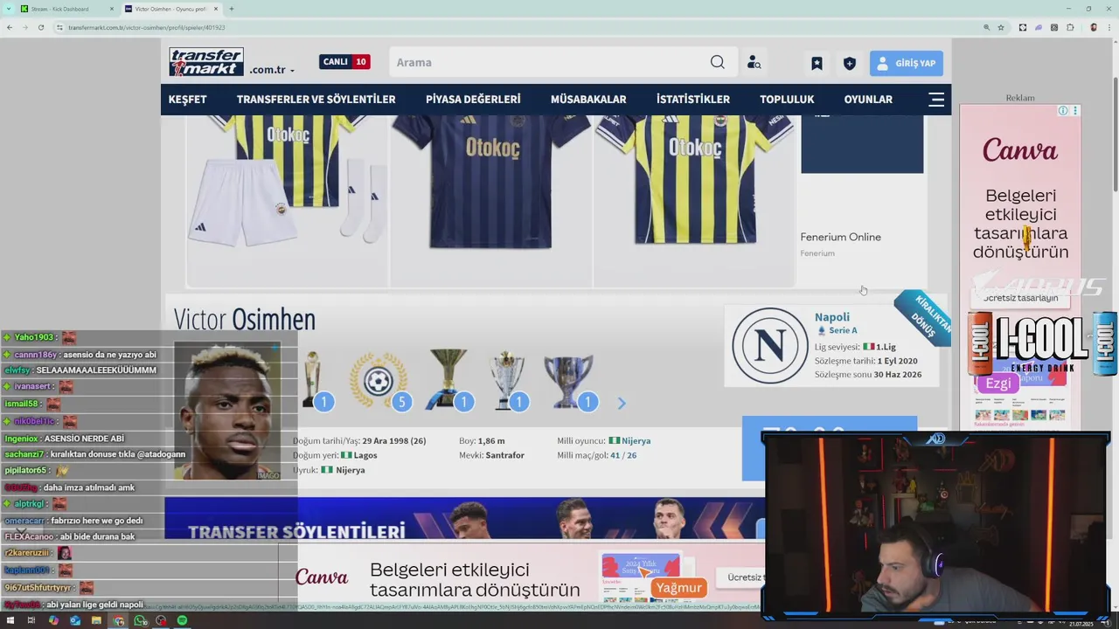Open the KEŞFET menu

187,100
